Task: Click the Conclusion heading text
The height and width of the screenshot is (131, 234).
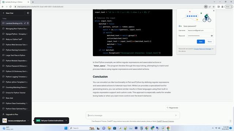Action: point(100,77)
